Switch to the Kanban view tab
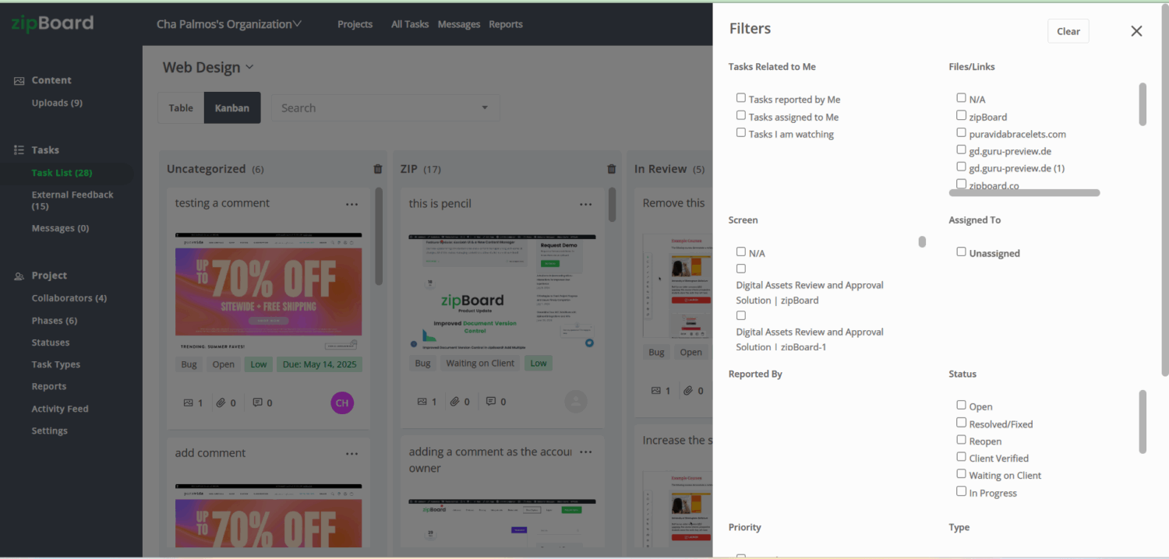1169x559 pixels. pos(232,107)
